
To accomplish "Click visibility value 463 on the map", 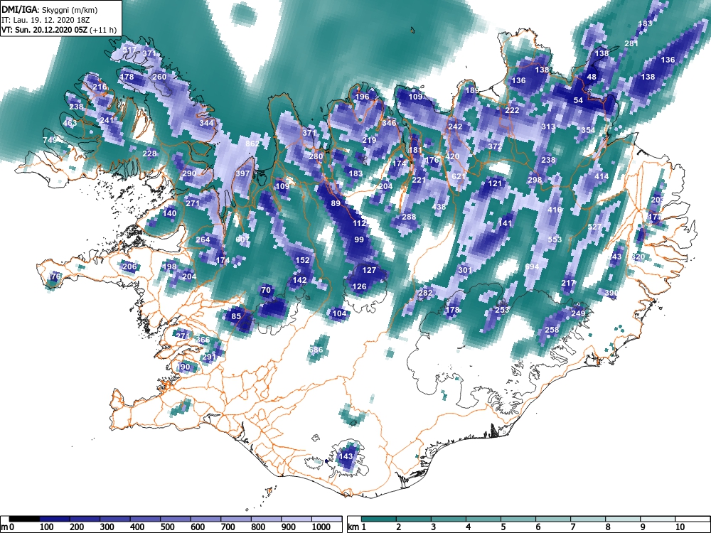I will (x=70, y=123).
